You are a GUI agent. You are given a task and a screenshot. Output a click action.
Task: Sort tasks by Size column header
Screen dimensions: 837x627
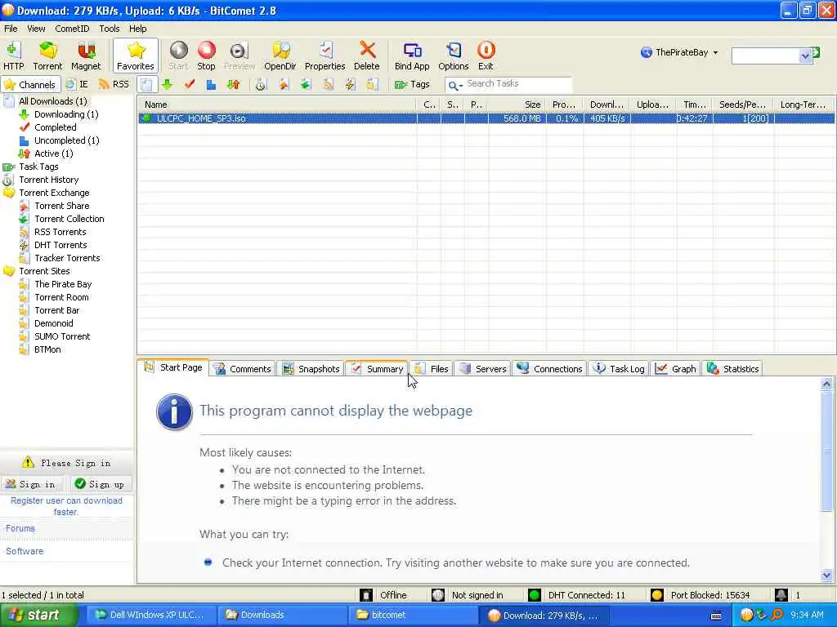(517, 104)
